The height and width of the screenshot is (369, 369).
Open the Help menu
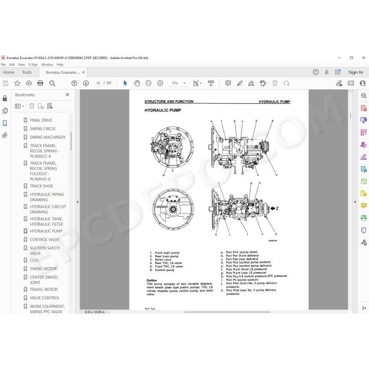60,64
